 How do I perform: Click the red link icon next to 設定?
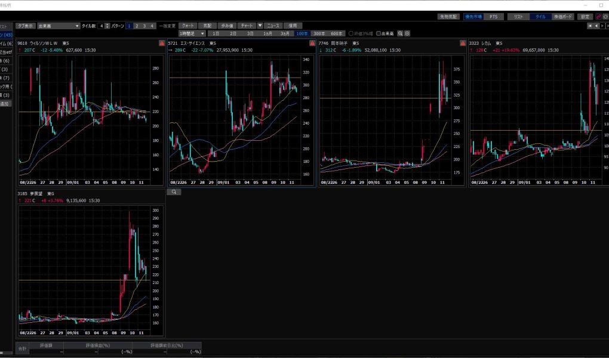(598, 17)
